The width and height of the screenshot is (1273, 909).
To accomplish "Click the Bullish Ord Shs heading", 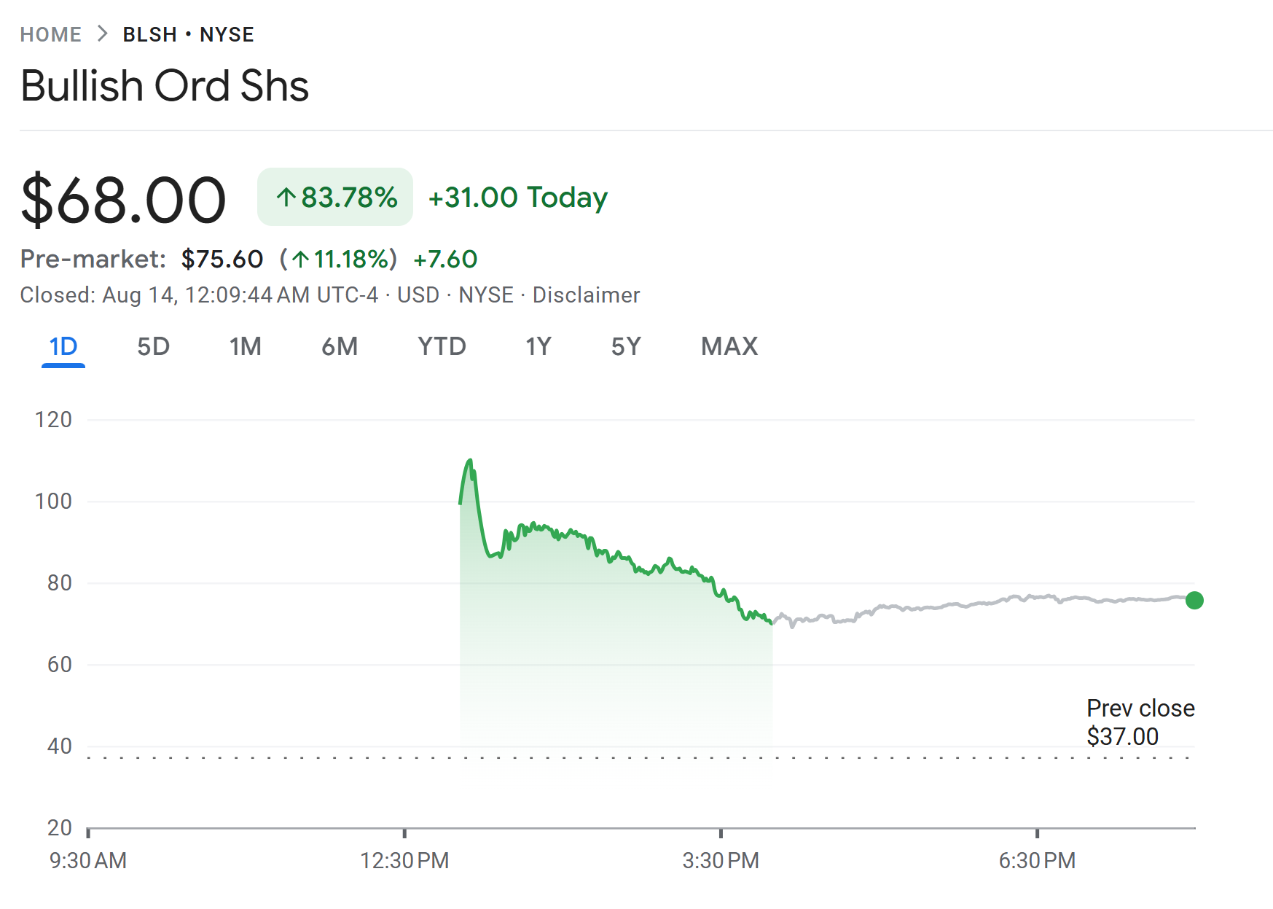I will (x=165, y=86).
